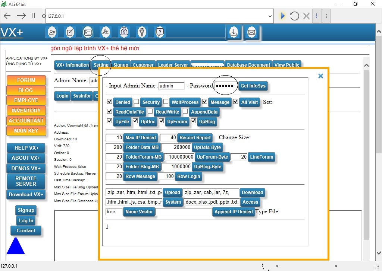Open the question-mark help bubble icon
The image size is (382, 271).
click(x=160, y=32)
